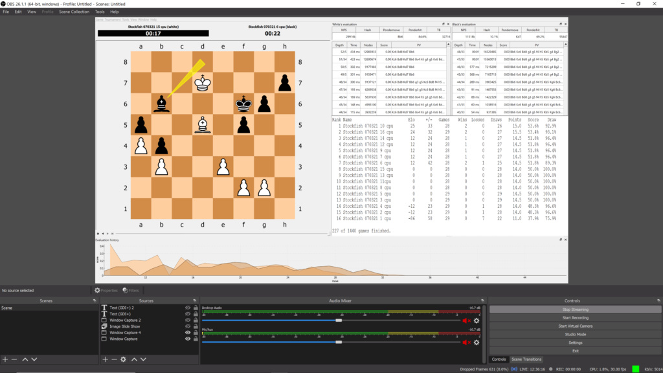Click the white king on d7 in preview
Image resolution: width=663 pixels, height=373 pixels.
pyautogui.click(x=203, y=83)
